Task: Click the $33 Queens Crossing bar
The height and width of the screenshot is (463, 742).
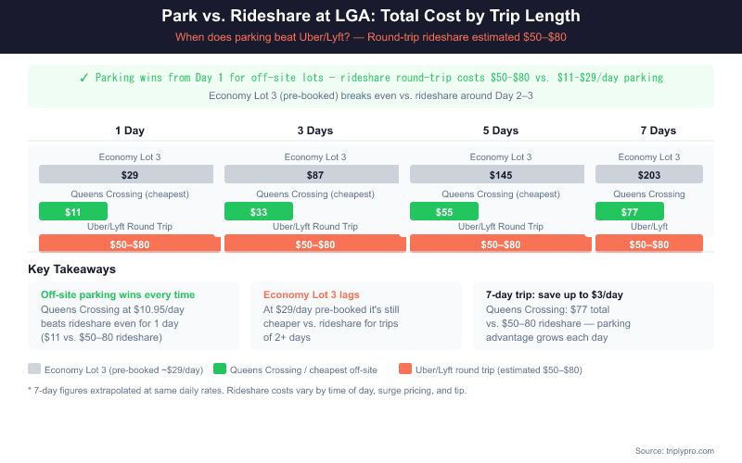Action: click(x=259, y=211)
